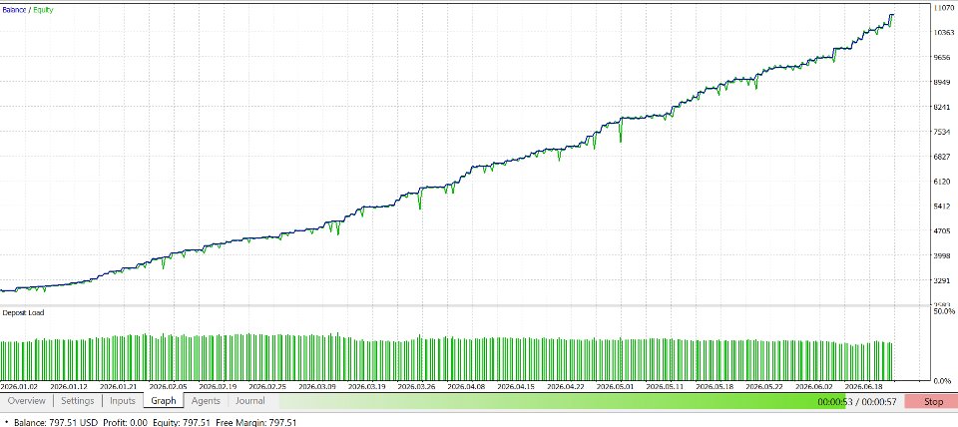Click the 3291 axis value

[x=943, y=281]
